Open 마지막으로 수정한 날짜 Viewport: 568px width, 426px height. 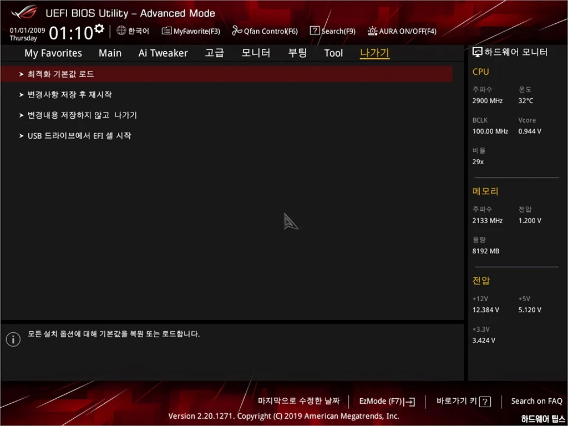coord(299,401)
